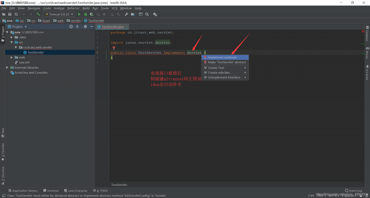This screenshot has height=198, width=370.
Task: Open the Navigate menu
Action: 34,8
